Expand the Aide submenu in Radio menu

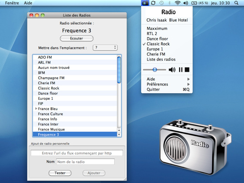pos(167,79)
